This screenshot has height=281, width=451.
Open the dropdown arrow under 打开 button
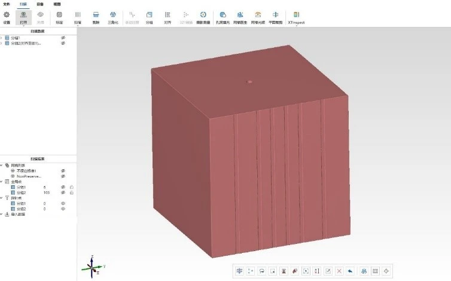pos(23,26)
